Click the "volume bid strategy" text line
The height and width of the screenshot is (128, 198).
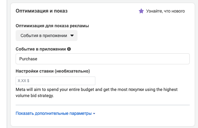[x=35, y=96]
